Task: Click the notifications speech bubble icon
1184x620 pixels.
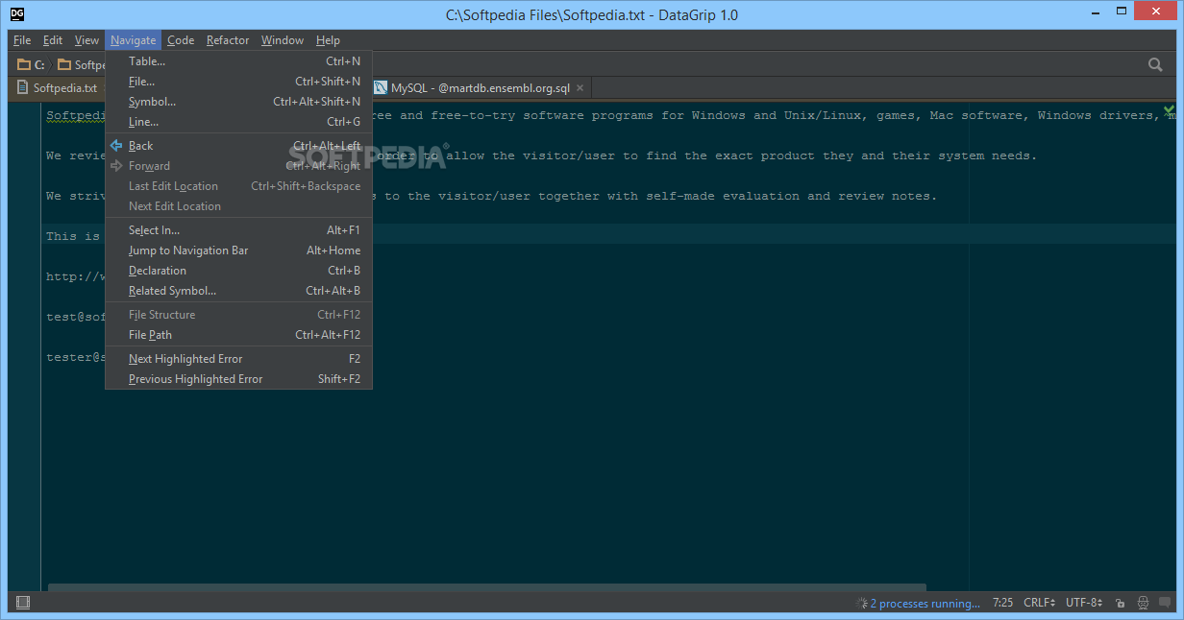Action: coord(1165,604)
